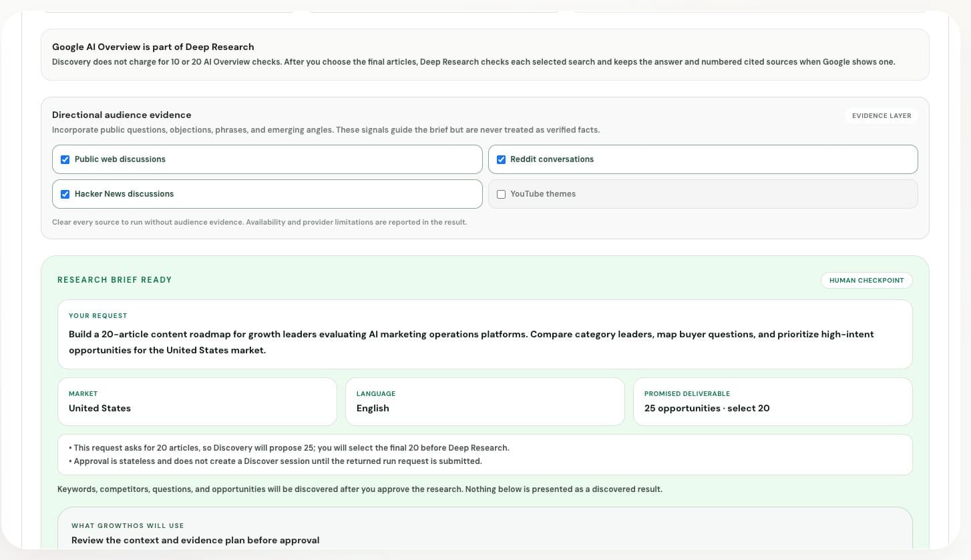Viewport: 971px width, 560px height.
Task: Click the 'WHAT GROWTHOS WILL USE' label
Action: tap(128, 525)
